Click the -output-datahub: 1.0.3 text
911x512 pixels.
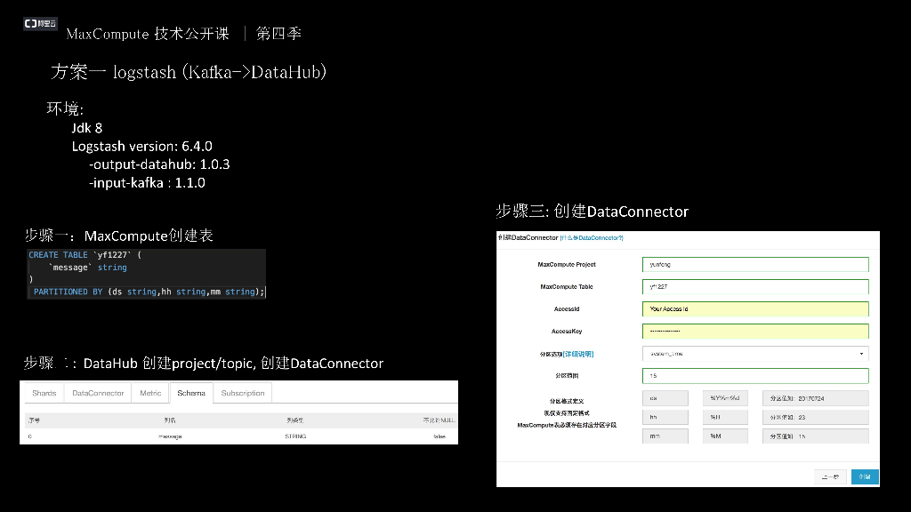159,164
